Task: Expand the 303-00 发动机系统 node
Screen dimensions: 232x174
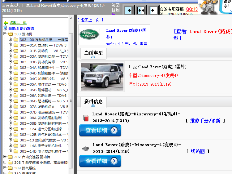Action: [10, 39]
